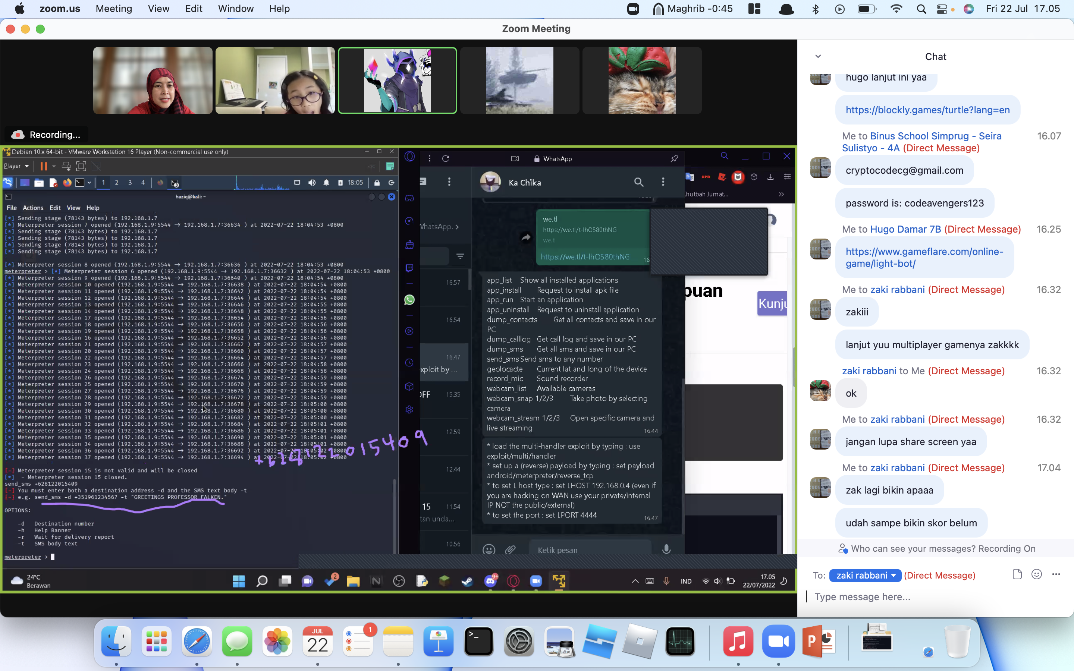Open Photos app in the Dock
Image resolution: width=1074 pixels, height=671 pixels.
277,641
